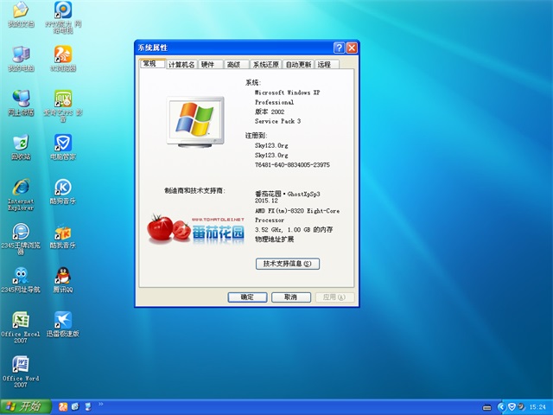Select the 自动更新 tab
Image resolution: width=553 pixels, height=415 pixels.
pos(298,64)
